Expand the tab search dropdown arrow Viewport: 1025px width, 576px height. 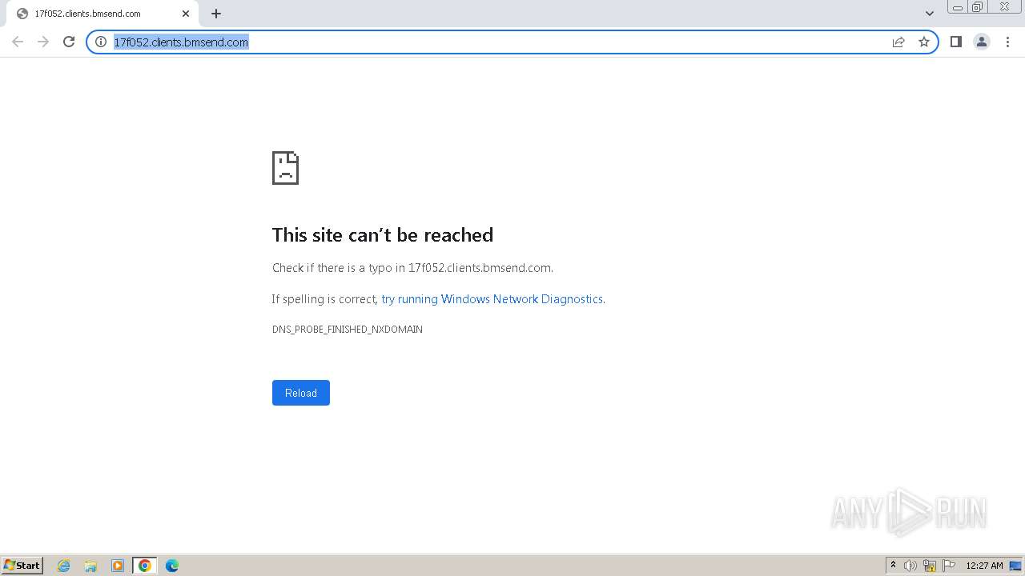[930, 14]
